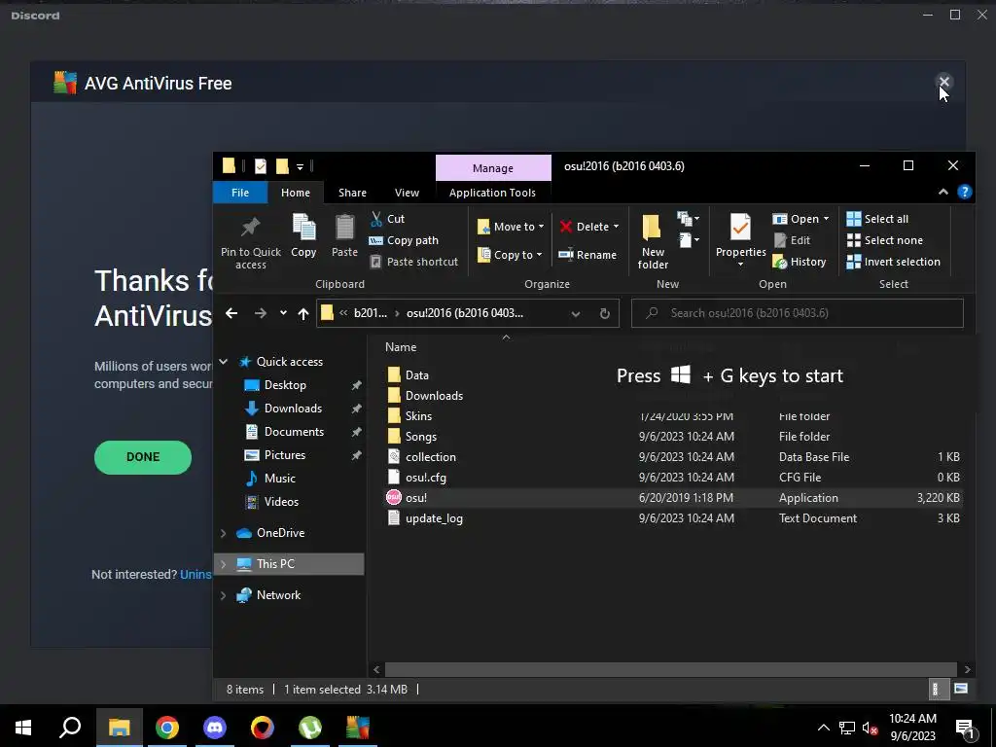Image resolution: width=996 pixels, height=747 pixels.
Task: Open recent locations dropdown arrow
Action: [x=283, y=313]
